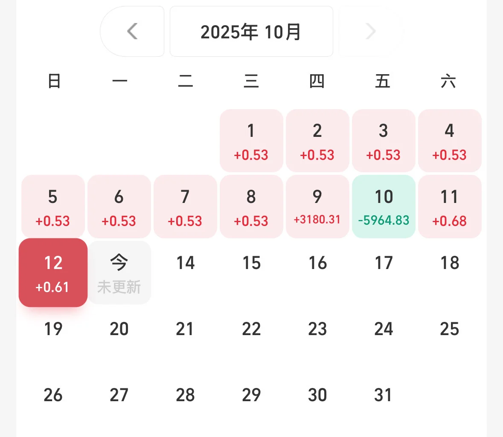
Task: Select day 25 in the calendar
Action: [x=450, y=329]
